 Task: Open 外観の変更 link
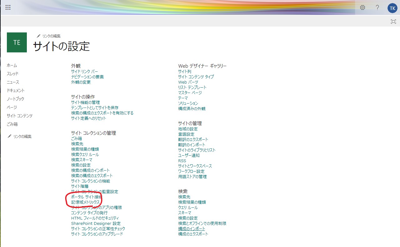pyautogui.click(x=81, y=82)
